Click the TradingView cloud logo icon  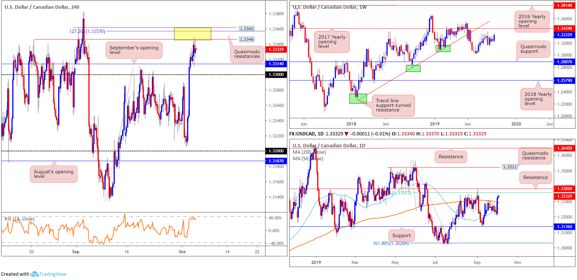[34, 274]
